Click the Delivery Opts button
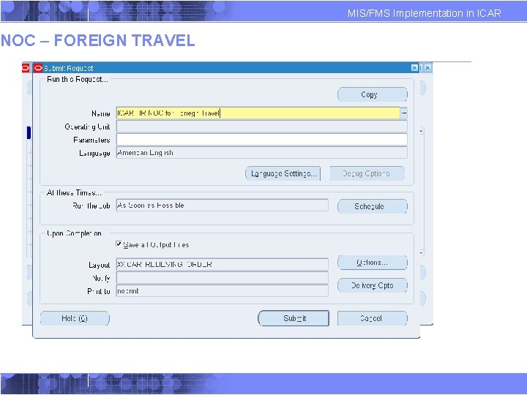The width and height of the screenshot is (527, 395). click(373, 285)
